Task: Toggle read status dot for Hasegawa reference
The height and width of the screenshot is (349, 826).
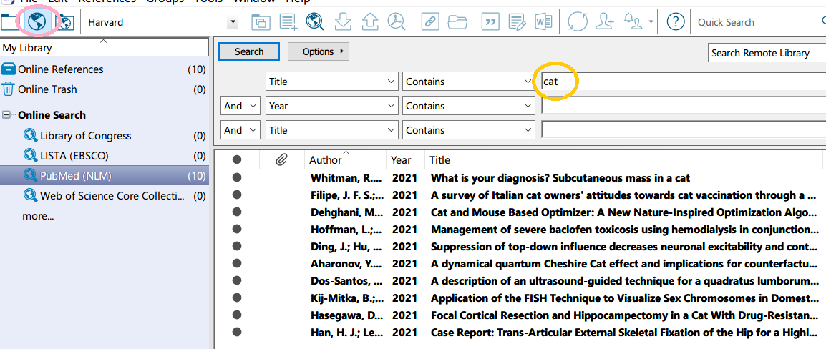Action: (x=236, y=315)
